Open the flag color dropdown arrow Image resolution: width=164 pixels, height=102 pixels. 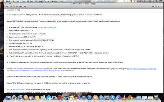[x=161, y=7]
